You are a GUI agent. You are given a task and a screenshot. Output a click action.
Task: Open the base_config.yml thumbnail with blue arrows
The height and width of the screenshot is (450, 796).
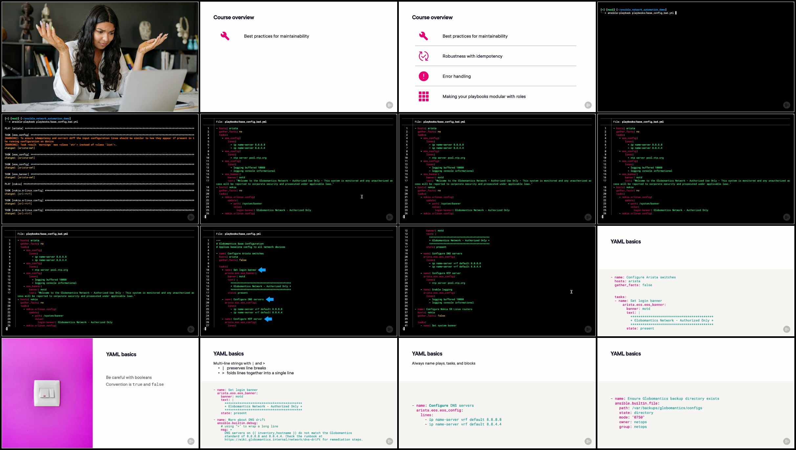coord(299,281)
